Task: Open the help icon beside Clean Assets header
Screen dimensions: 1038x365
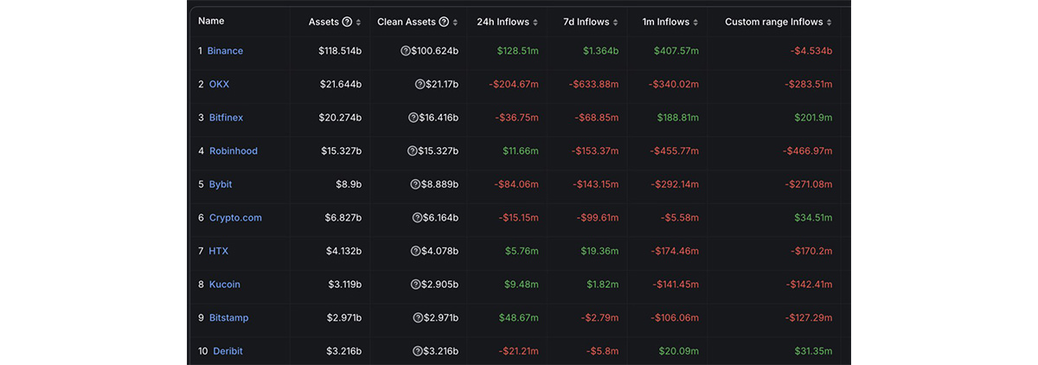Action: coord(444,22)
